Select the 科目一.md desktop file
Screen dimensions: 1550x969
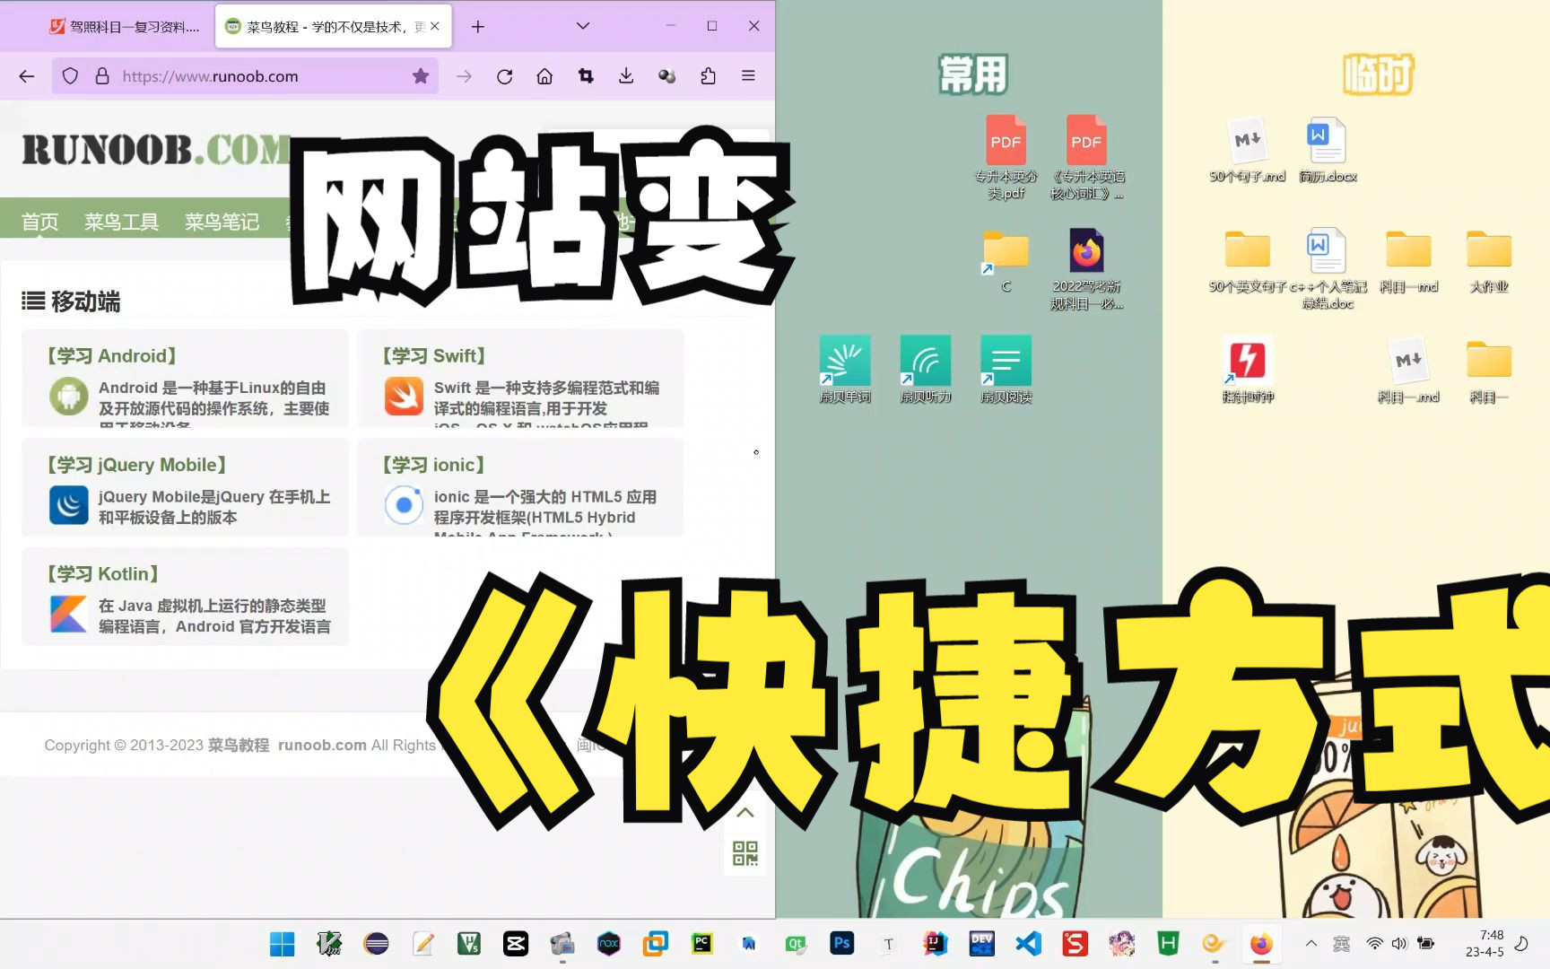[1408, 370]
